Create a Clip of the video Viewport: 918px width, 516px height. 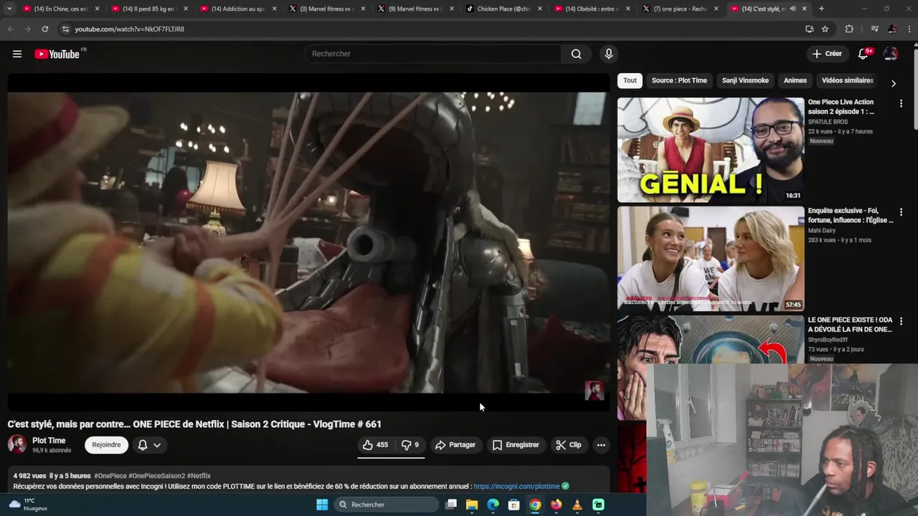coord(569,445)
